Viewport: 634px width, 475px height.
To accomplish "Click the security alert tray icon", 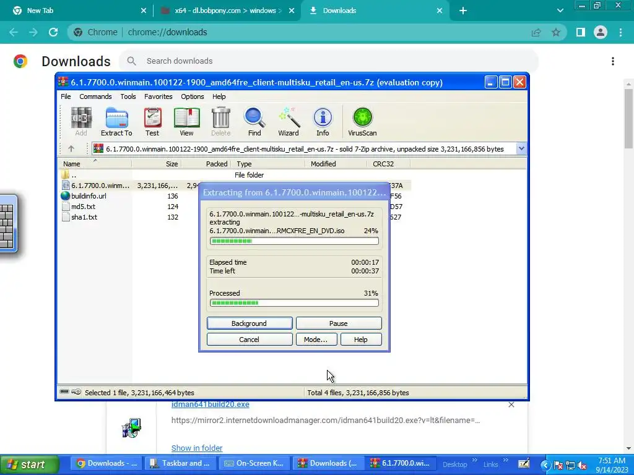I will 558,465.
